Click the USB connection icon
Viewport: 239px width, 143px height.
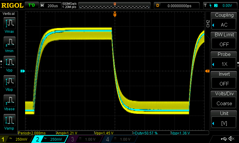tap(224, 139)
